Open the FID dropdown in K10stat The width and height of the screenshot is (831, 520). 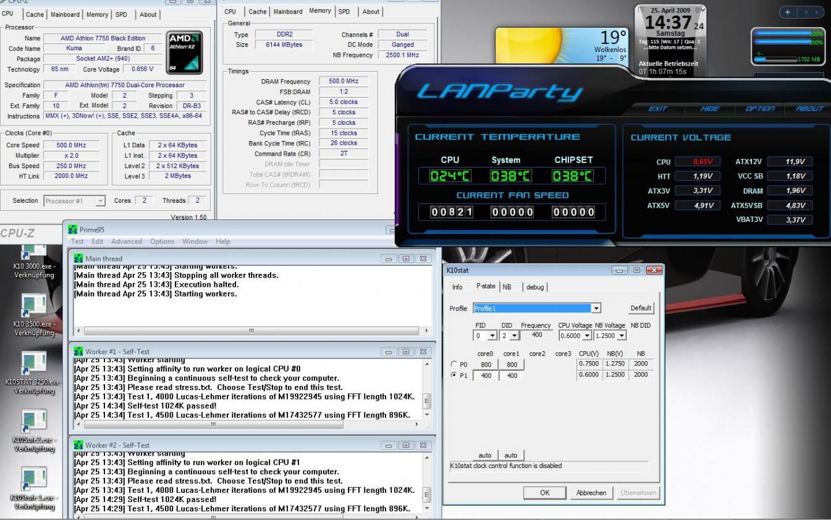(492, 336)
